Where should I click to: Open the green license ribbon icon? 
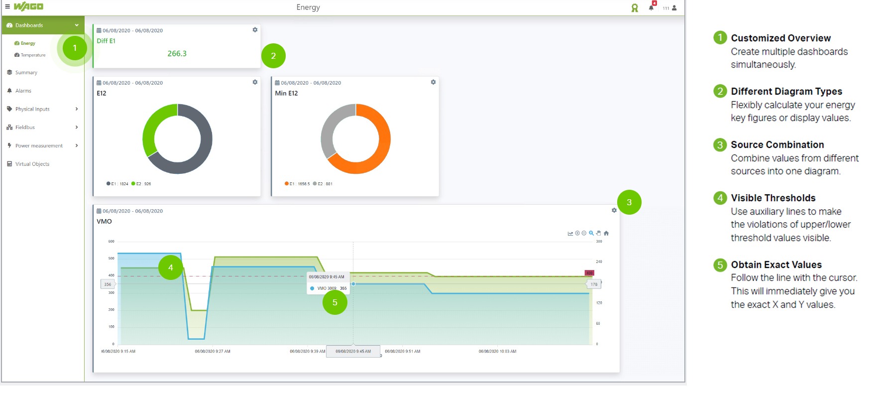pyautogui.click(x=635, y=8)
